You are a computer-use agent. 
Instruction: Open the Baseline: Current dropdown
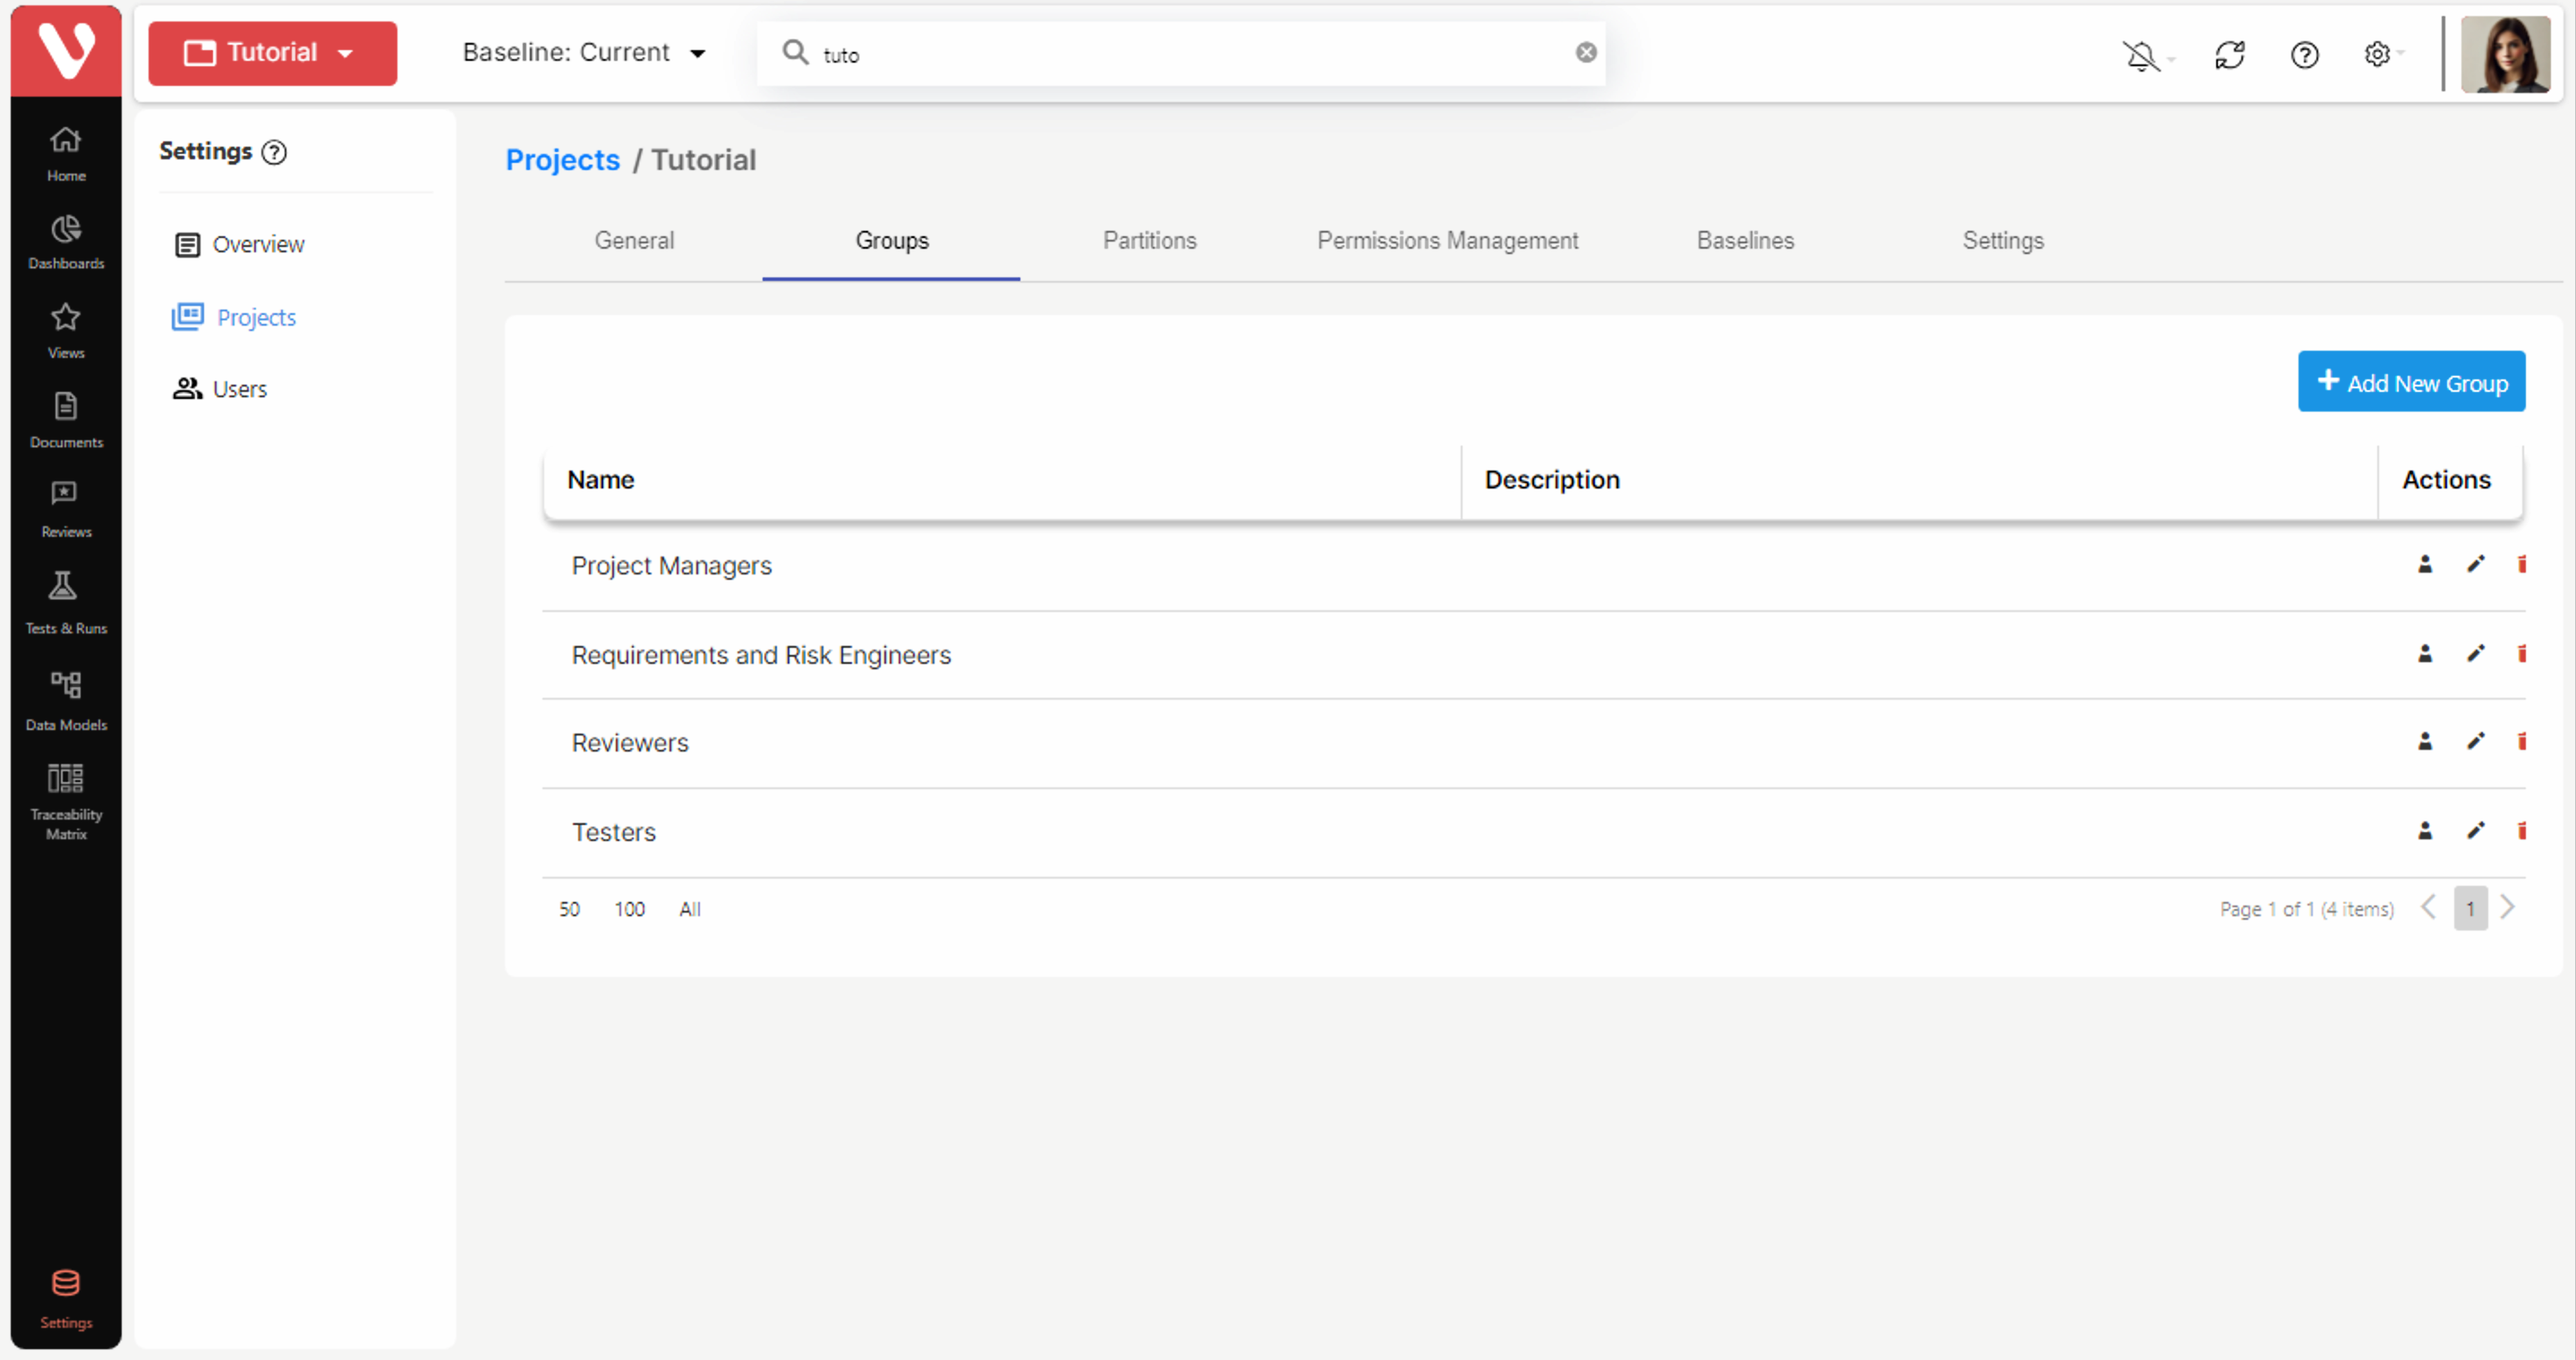[x=584, y=53]
